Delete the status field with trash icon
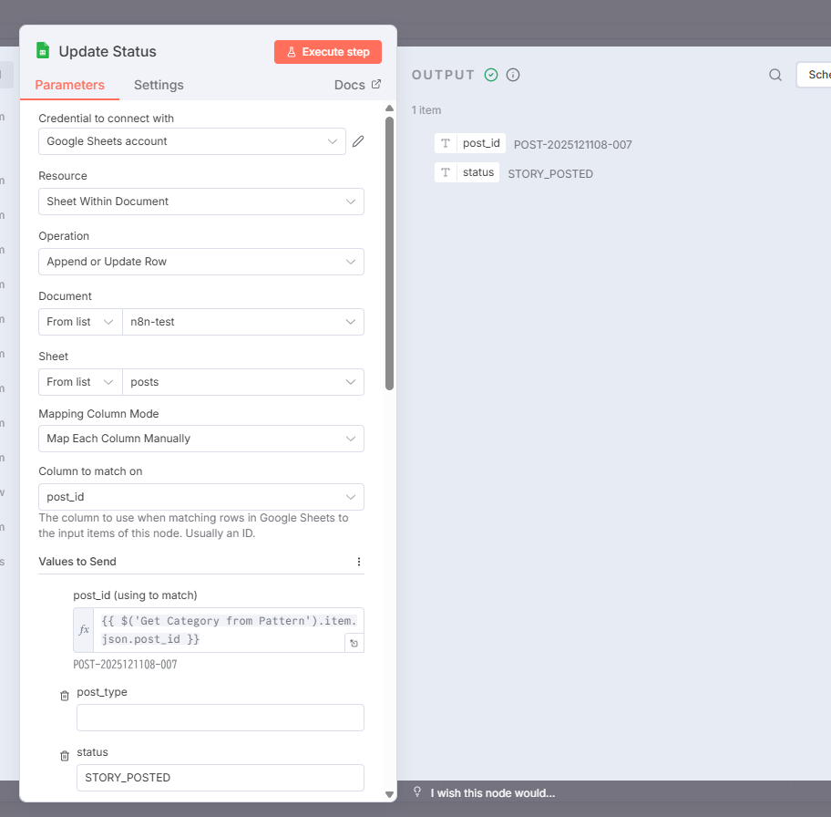This screenshot has height=817, width=831. 65,756
